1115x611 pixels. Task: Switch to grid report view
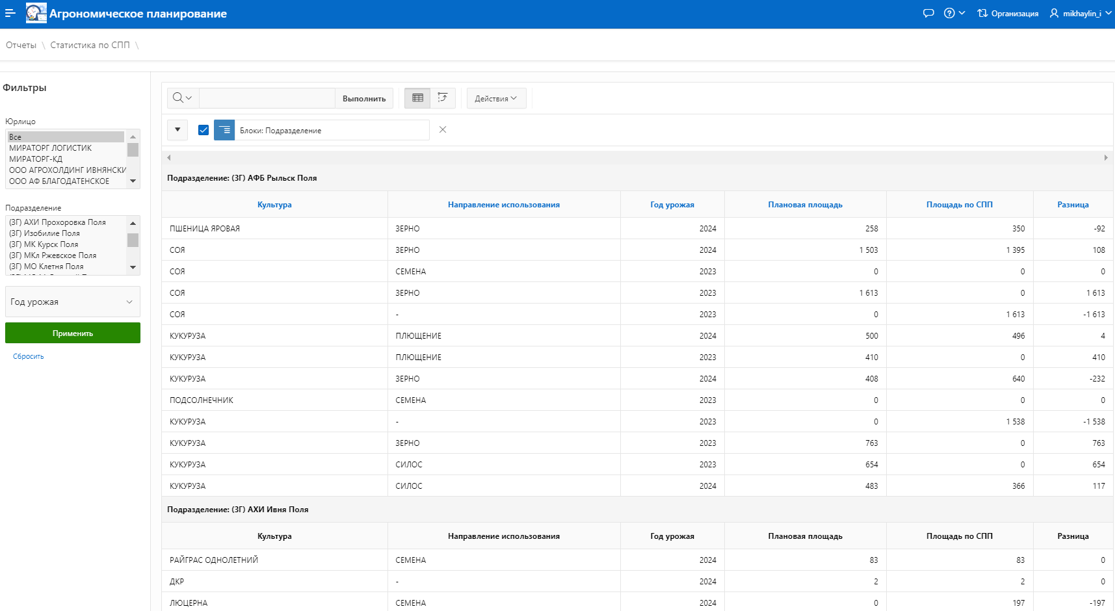(x=417, y=98)
